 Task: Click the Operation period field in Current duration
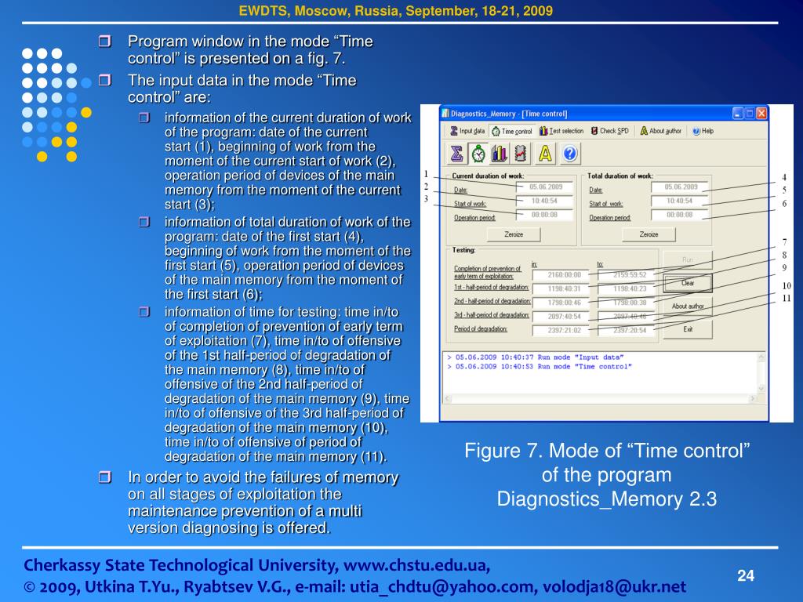(544, 215)
